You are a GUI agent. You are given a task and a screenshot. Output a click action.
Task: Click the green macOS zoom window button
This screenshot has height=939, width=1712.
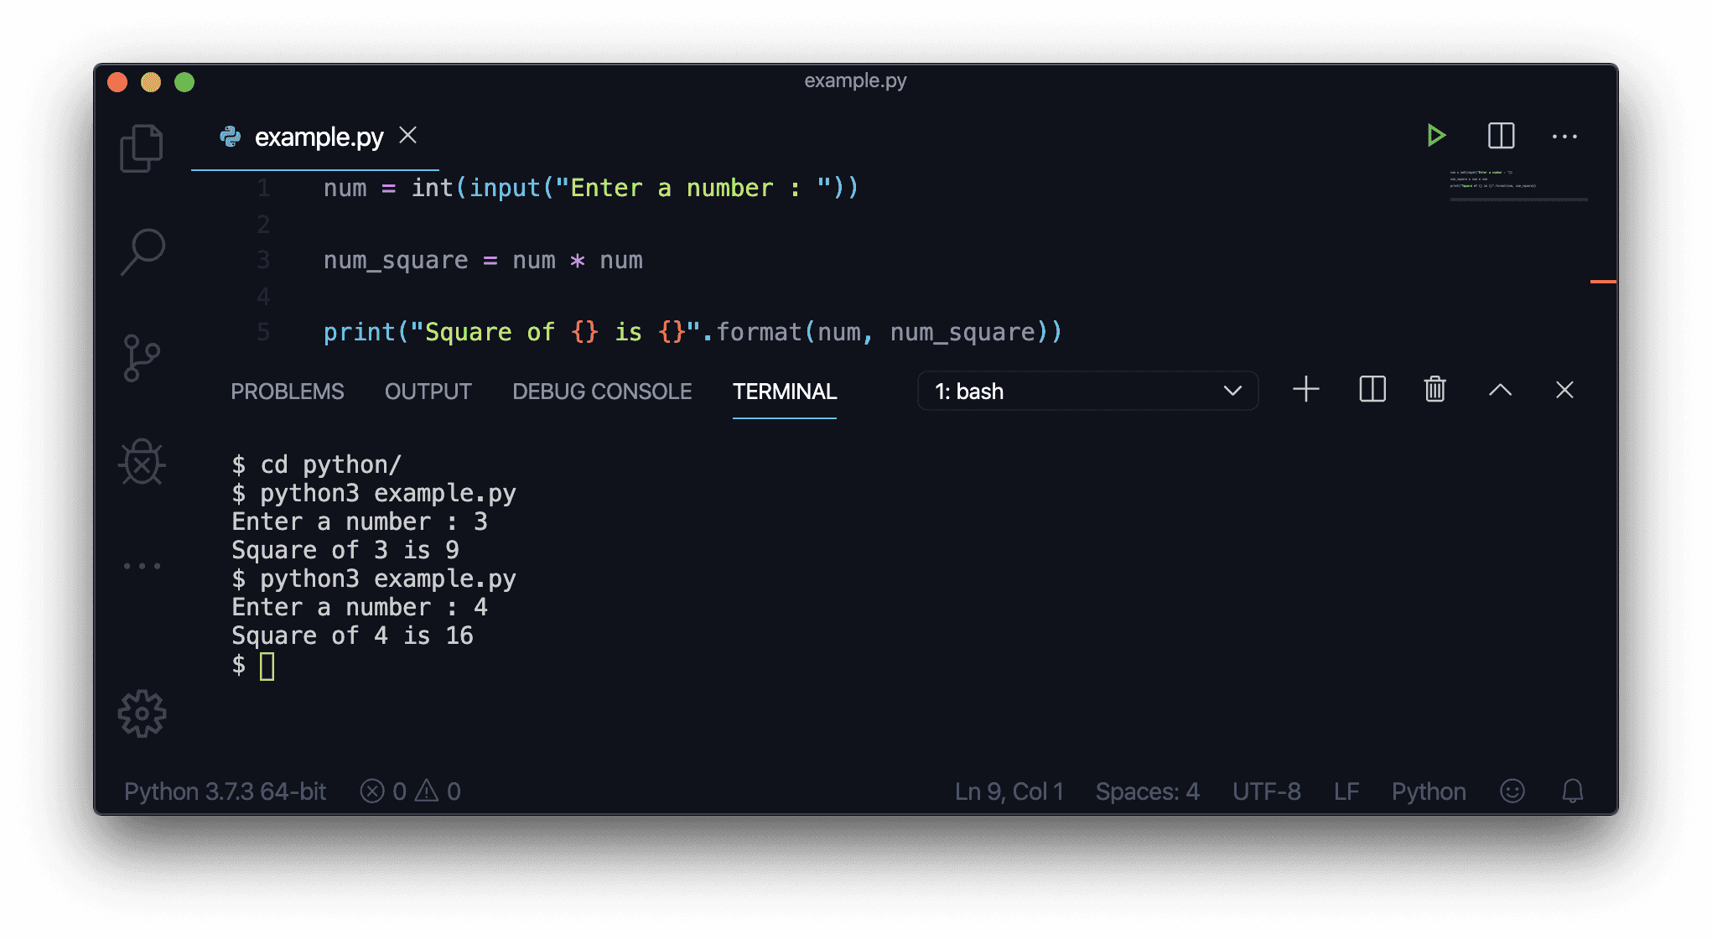coord(184,82)
